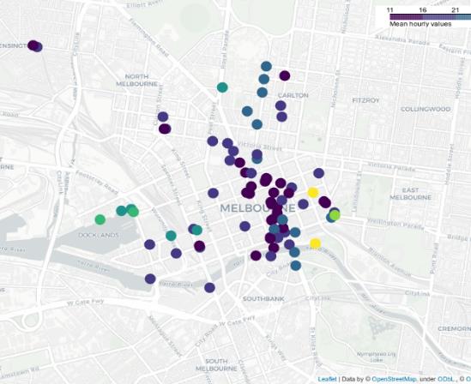Select the purple marker at Yarra River's west bend
Image resolution: width=471 pixels, height=384 pixels.
(x=150, y=279)
